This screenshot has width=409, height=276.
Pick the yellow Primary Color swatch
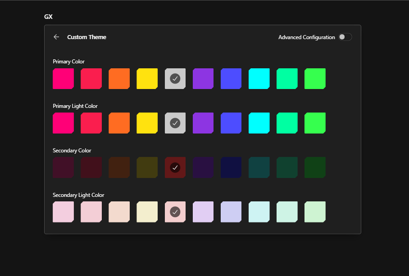tap(147, 79)
